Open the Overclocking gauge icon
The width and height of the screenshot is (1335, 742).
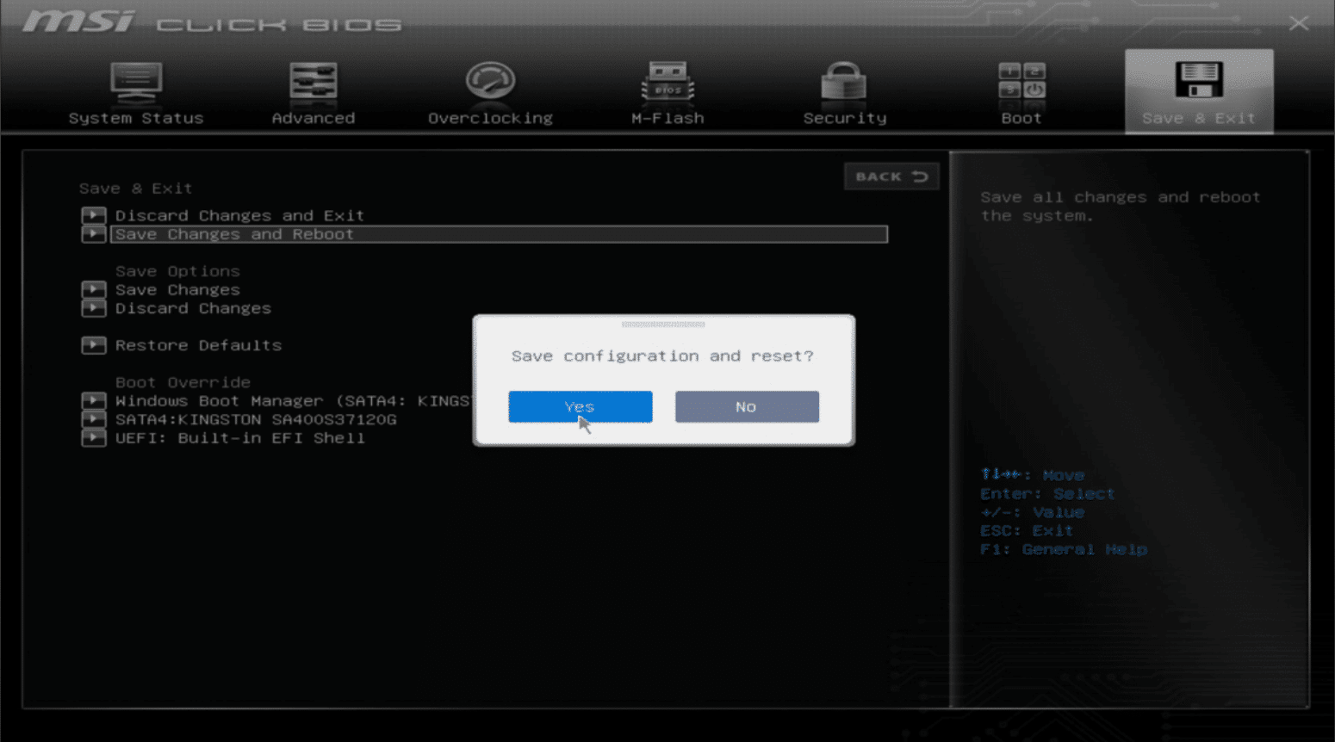490,82
